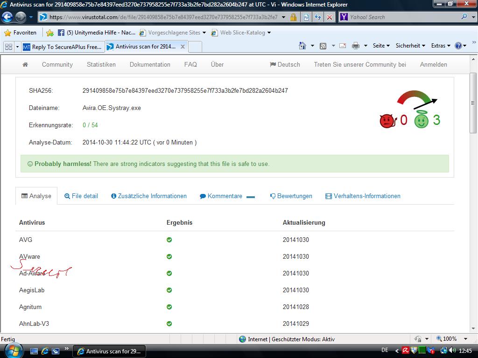The width and height of the screenshot is (478, 358).
Task: Open the Über nav link
Action: pyautogui.click(x=218, y=64)
